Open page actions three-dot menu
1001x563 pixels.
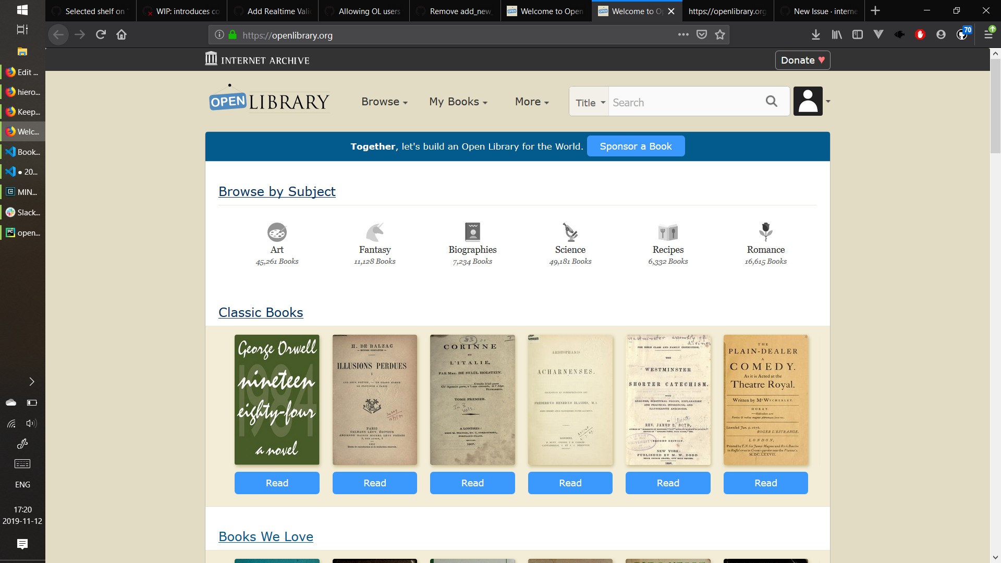[683, 35]
